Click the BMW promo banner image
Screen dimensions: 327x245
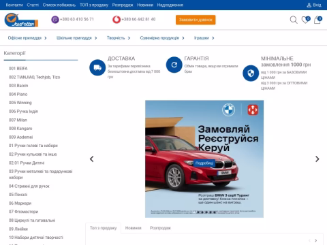coord(204,159)
